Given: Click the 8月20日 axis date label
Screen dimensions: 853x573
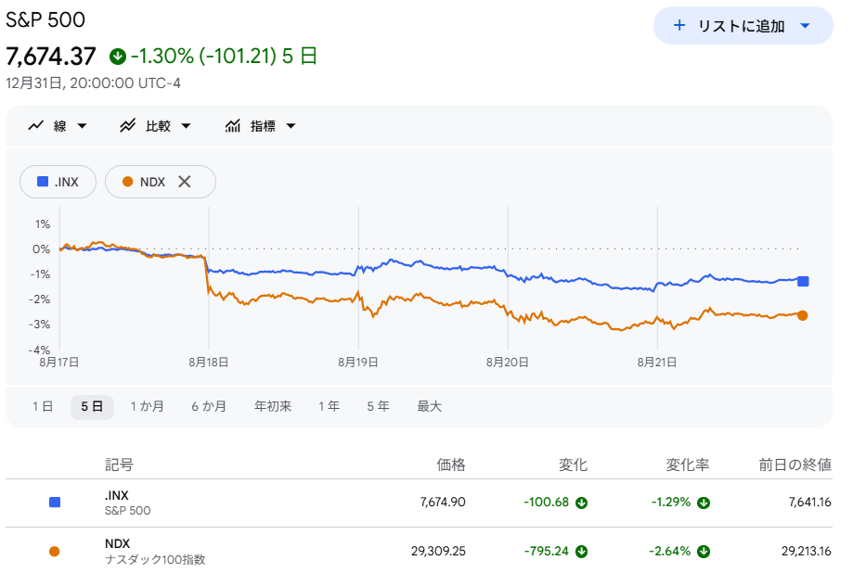Looking at the screenshot, I should pos(508,363).
